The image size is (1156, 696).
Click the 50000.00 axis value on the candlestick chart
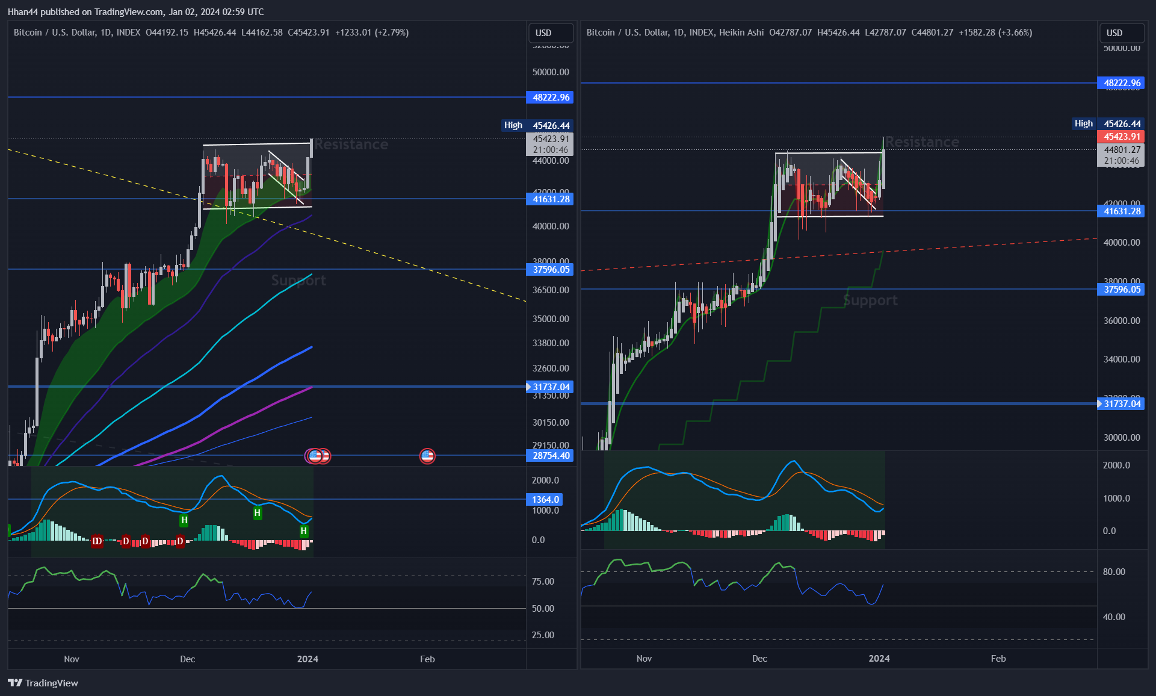coord(551,72)
